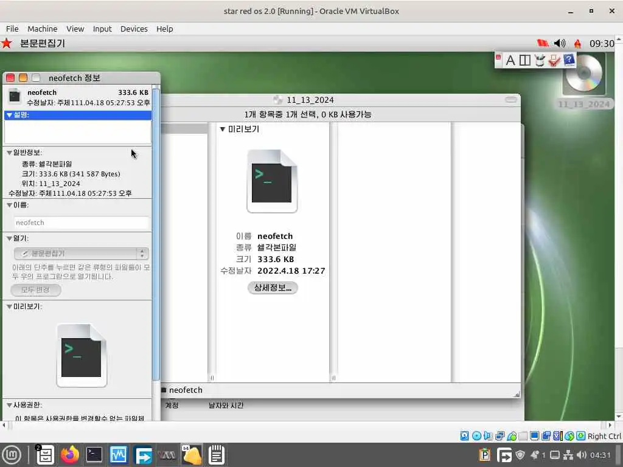
Task: Click the two-column layout icon in floating toolbar
Action: coord(525,60)
